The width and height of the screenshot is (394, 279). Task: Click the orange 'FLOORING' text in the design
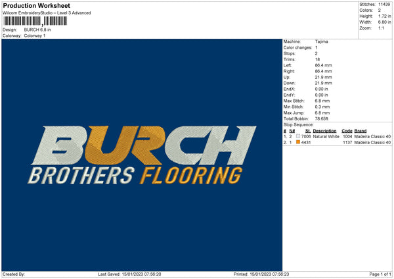click(x=191, y=175)
